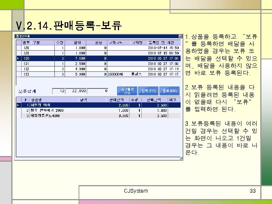Click the slide page number 33
The width and height of the screenshot is (272, 204).
click(x=253, y=191)
